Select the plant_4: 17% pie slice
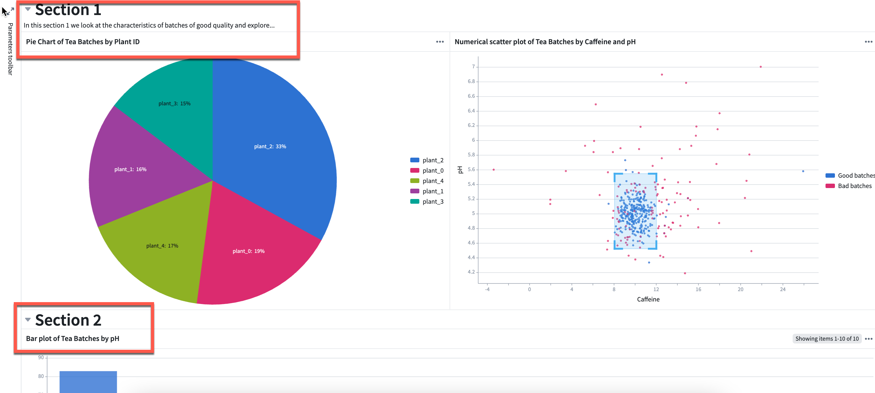Image resolution: width=875 pixels, height=393 pixels. click(162, 246)
